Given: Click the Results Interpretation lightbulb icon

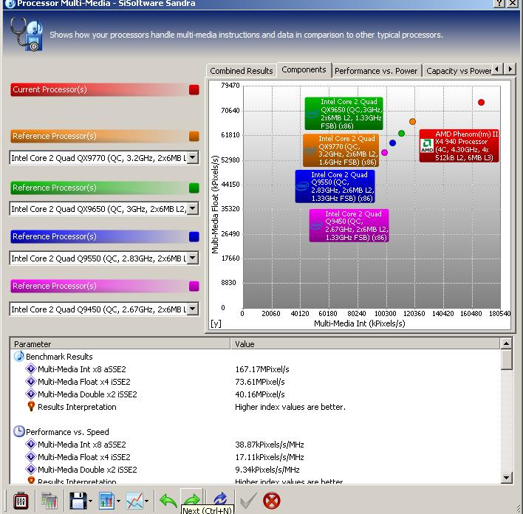Looking at the screenshot, I should click(x=31, y=406).
